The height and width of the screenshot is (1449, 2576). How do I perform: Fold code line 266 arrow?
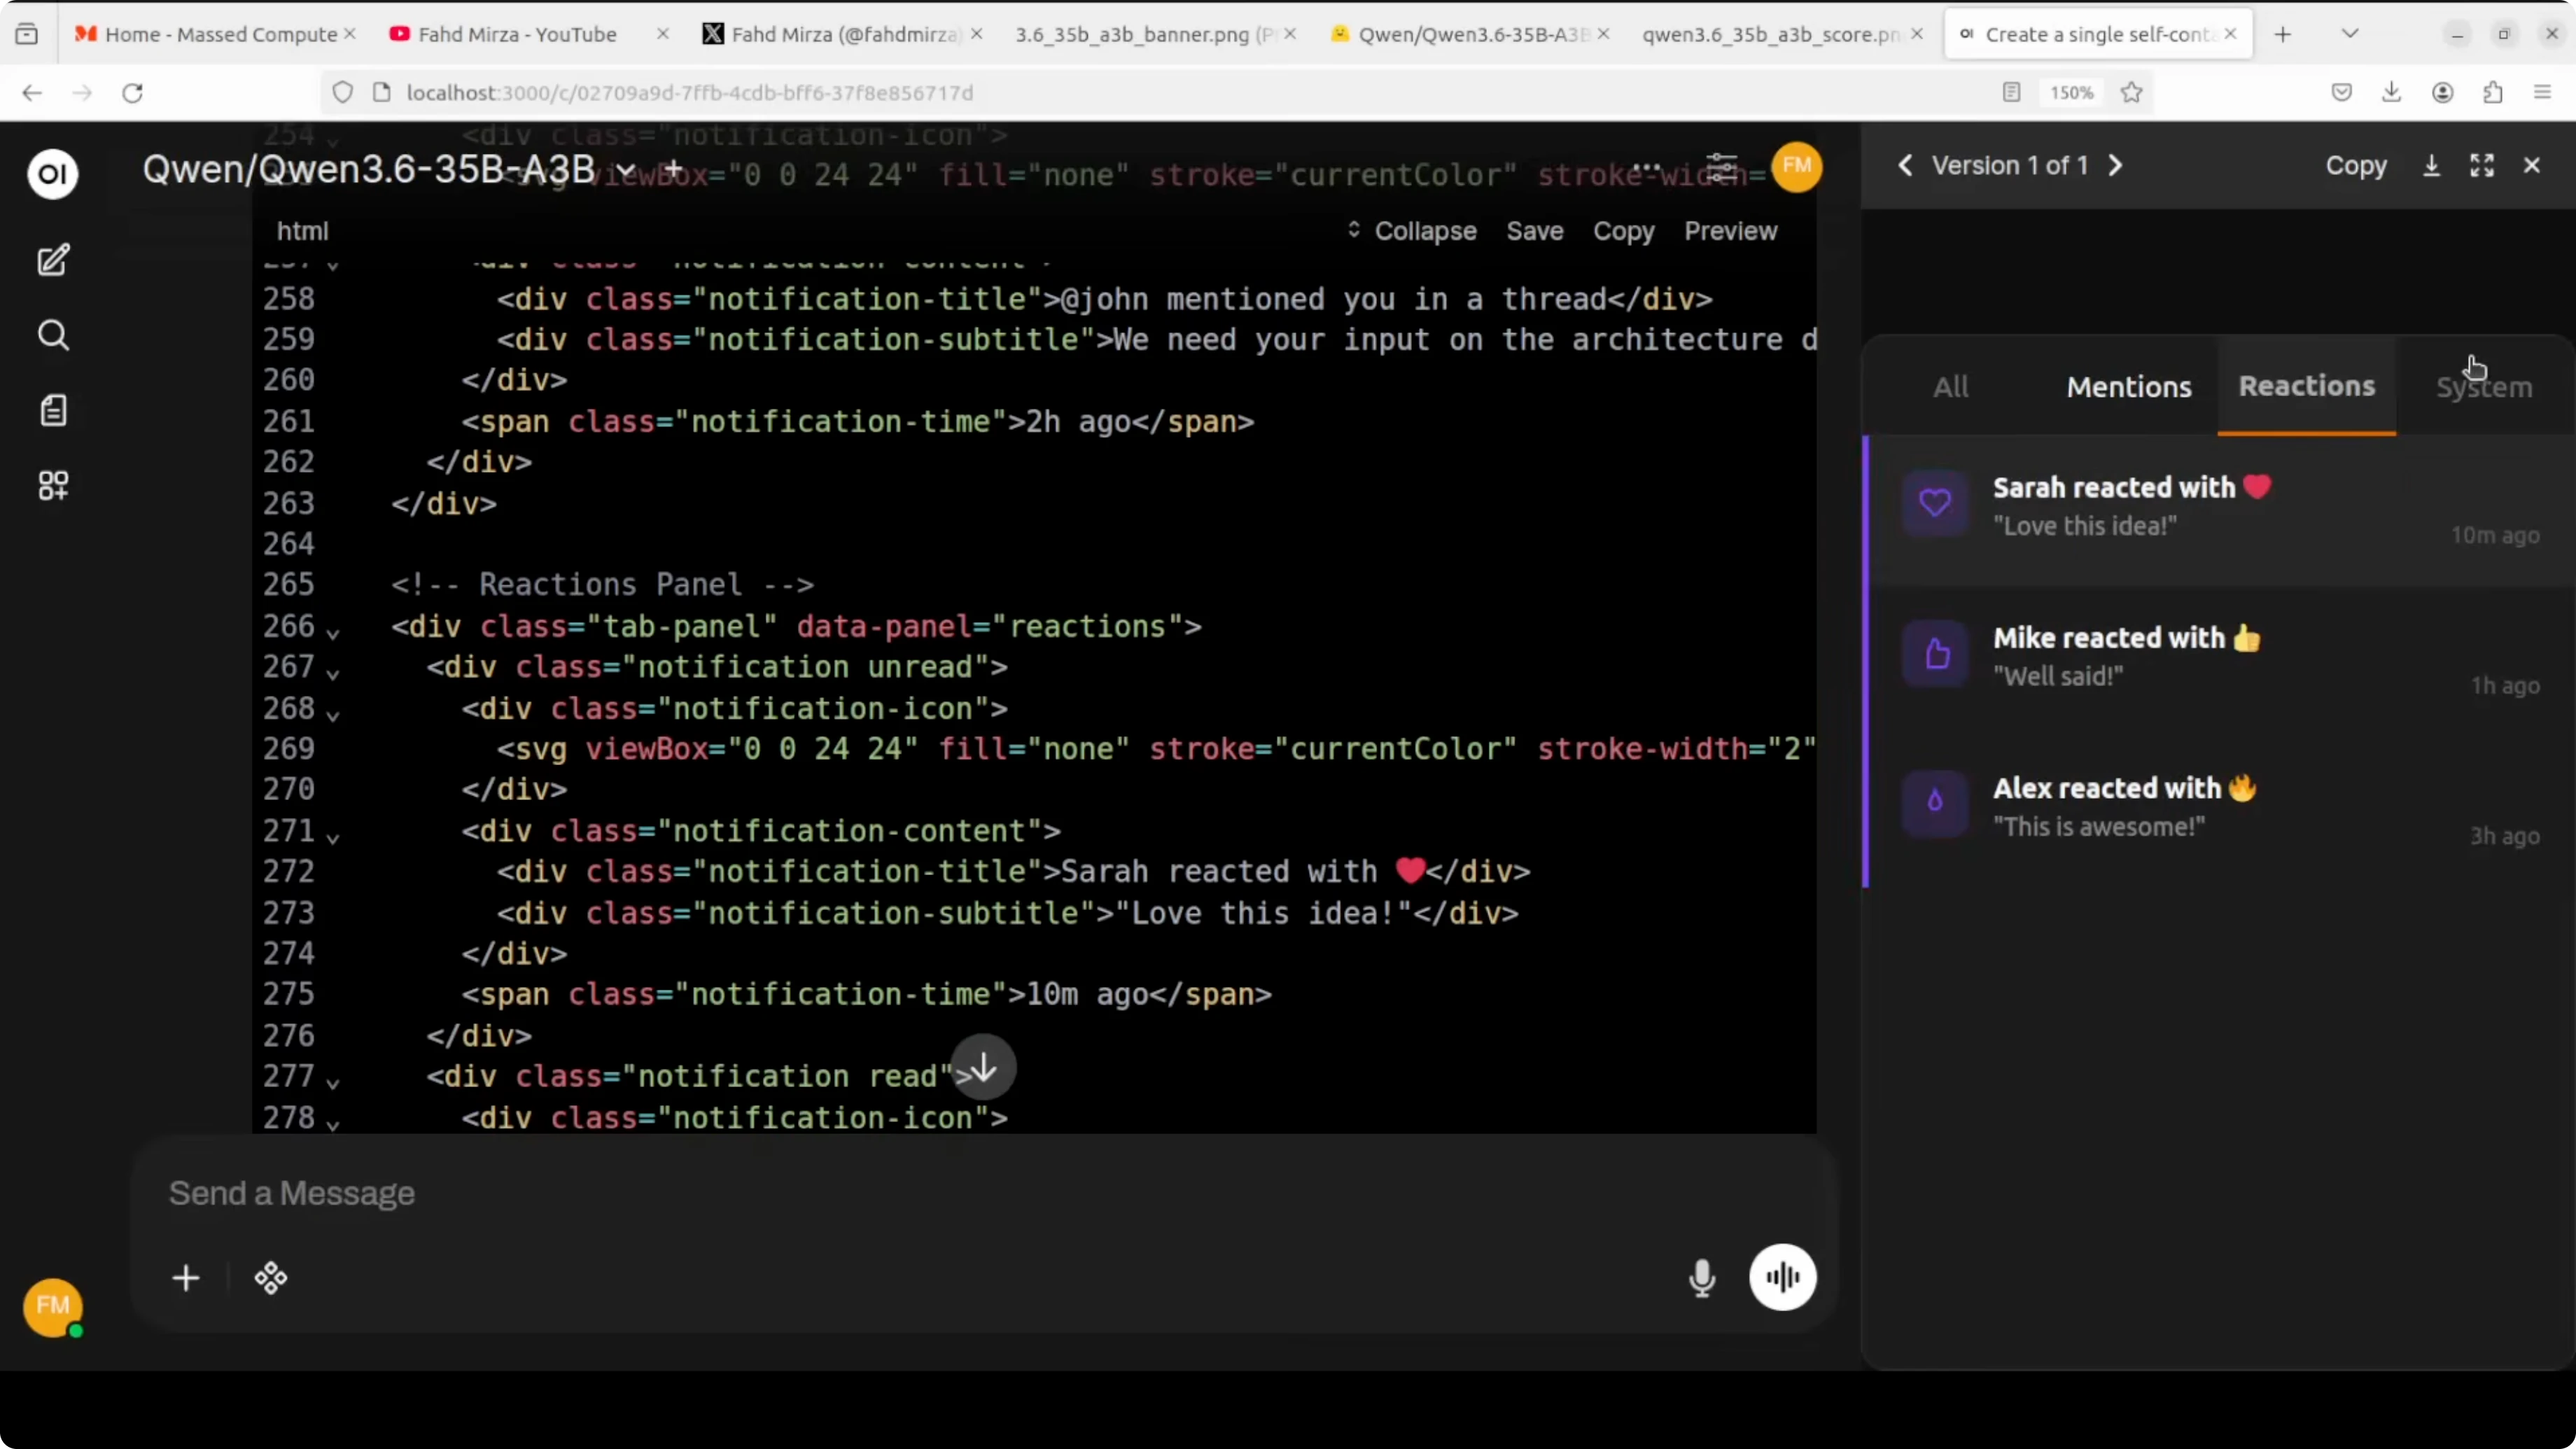333,631
